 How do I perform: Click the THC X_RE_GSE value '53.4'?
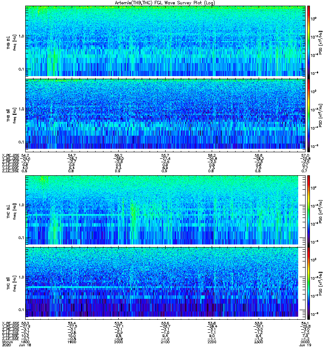72,323
